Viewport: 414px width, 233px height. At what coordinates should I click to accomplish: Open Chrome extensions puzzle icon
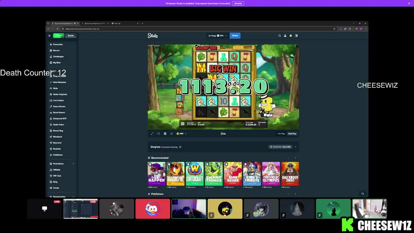350,29
